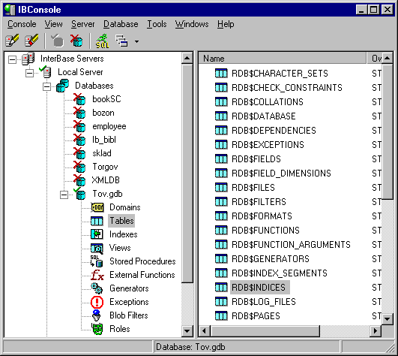Click horizontal scrollbar right arrow

point(376,331)
